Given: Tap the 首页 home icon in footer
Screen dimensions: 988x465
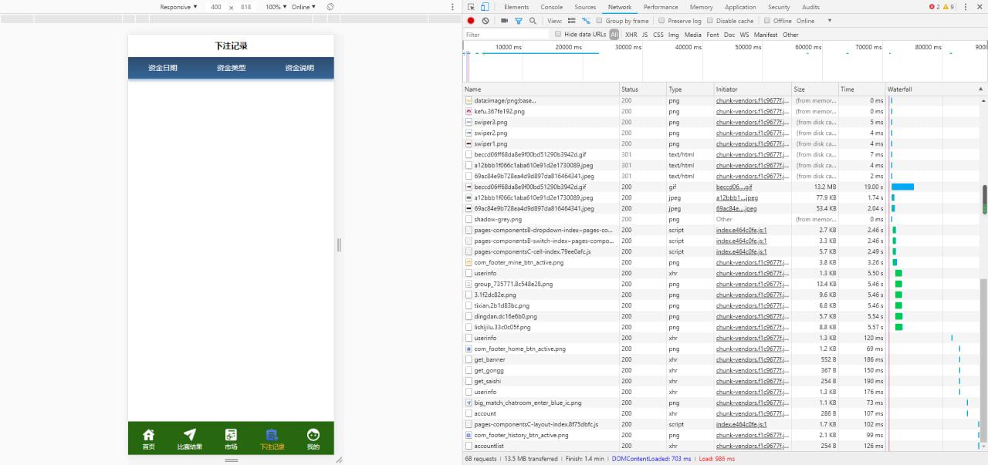Looking at the screenshot, I should 148,438.
